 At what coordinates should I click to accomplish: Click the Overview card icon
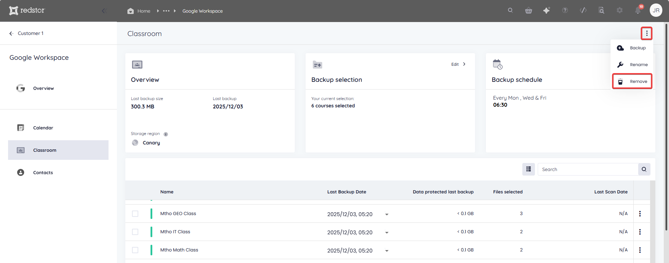137,64
